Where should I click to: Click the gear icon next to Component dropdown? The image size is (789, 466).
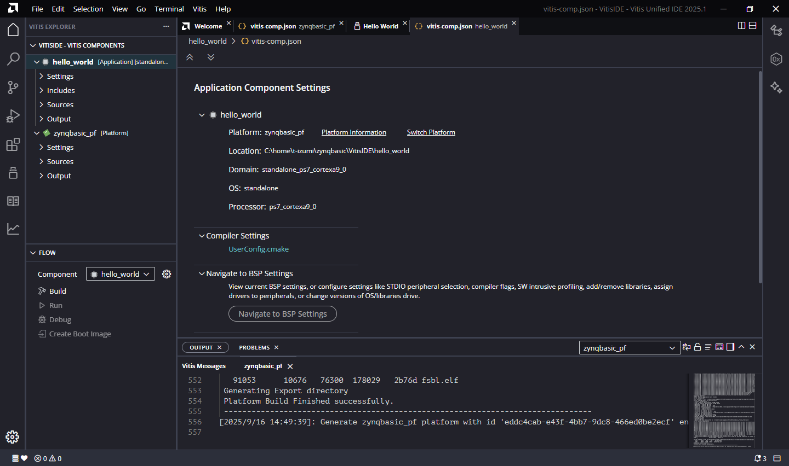coord(167,274)
